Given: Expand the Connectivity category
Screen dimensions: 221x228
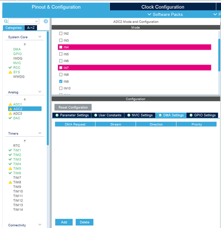Looking at the screenshot, I should pos(40,225).
